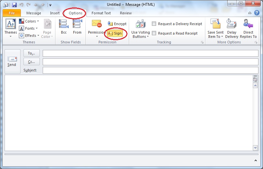
Task: Show the Bcc field
Action: click(64, 27)
